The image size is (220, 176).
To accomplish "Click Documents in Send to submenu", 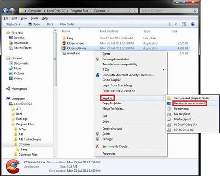I will 181,109.
